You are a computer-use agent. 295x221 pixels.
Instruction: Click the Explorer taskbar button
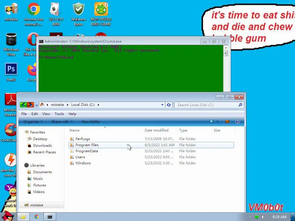23,217
